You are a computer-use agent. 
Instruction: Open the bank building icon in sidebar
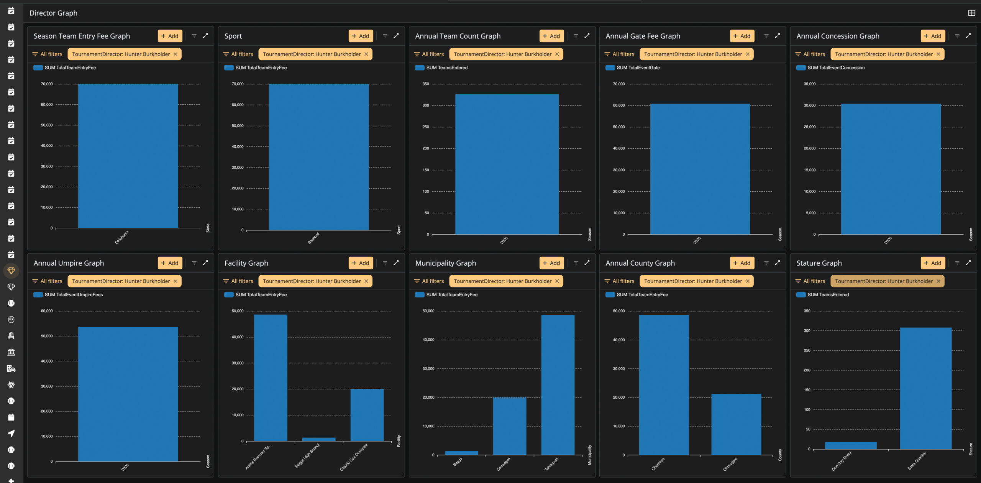tap(11, 352)
